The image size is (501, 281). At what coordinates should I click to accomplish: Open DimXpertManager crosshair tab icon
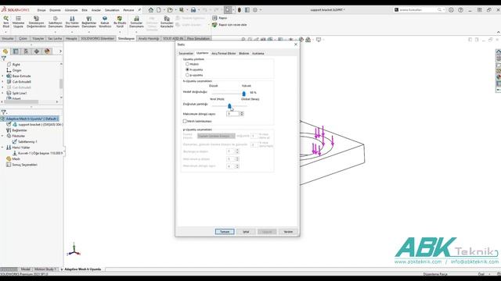[37, 52]
